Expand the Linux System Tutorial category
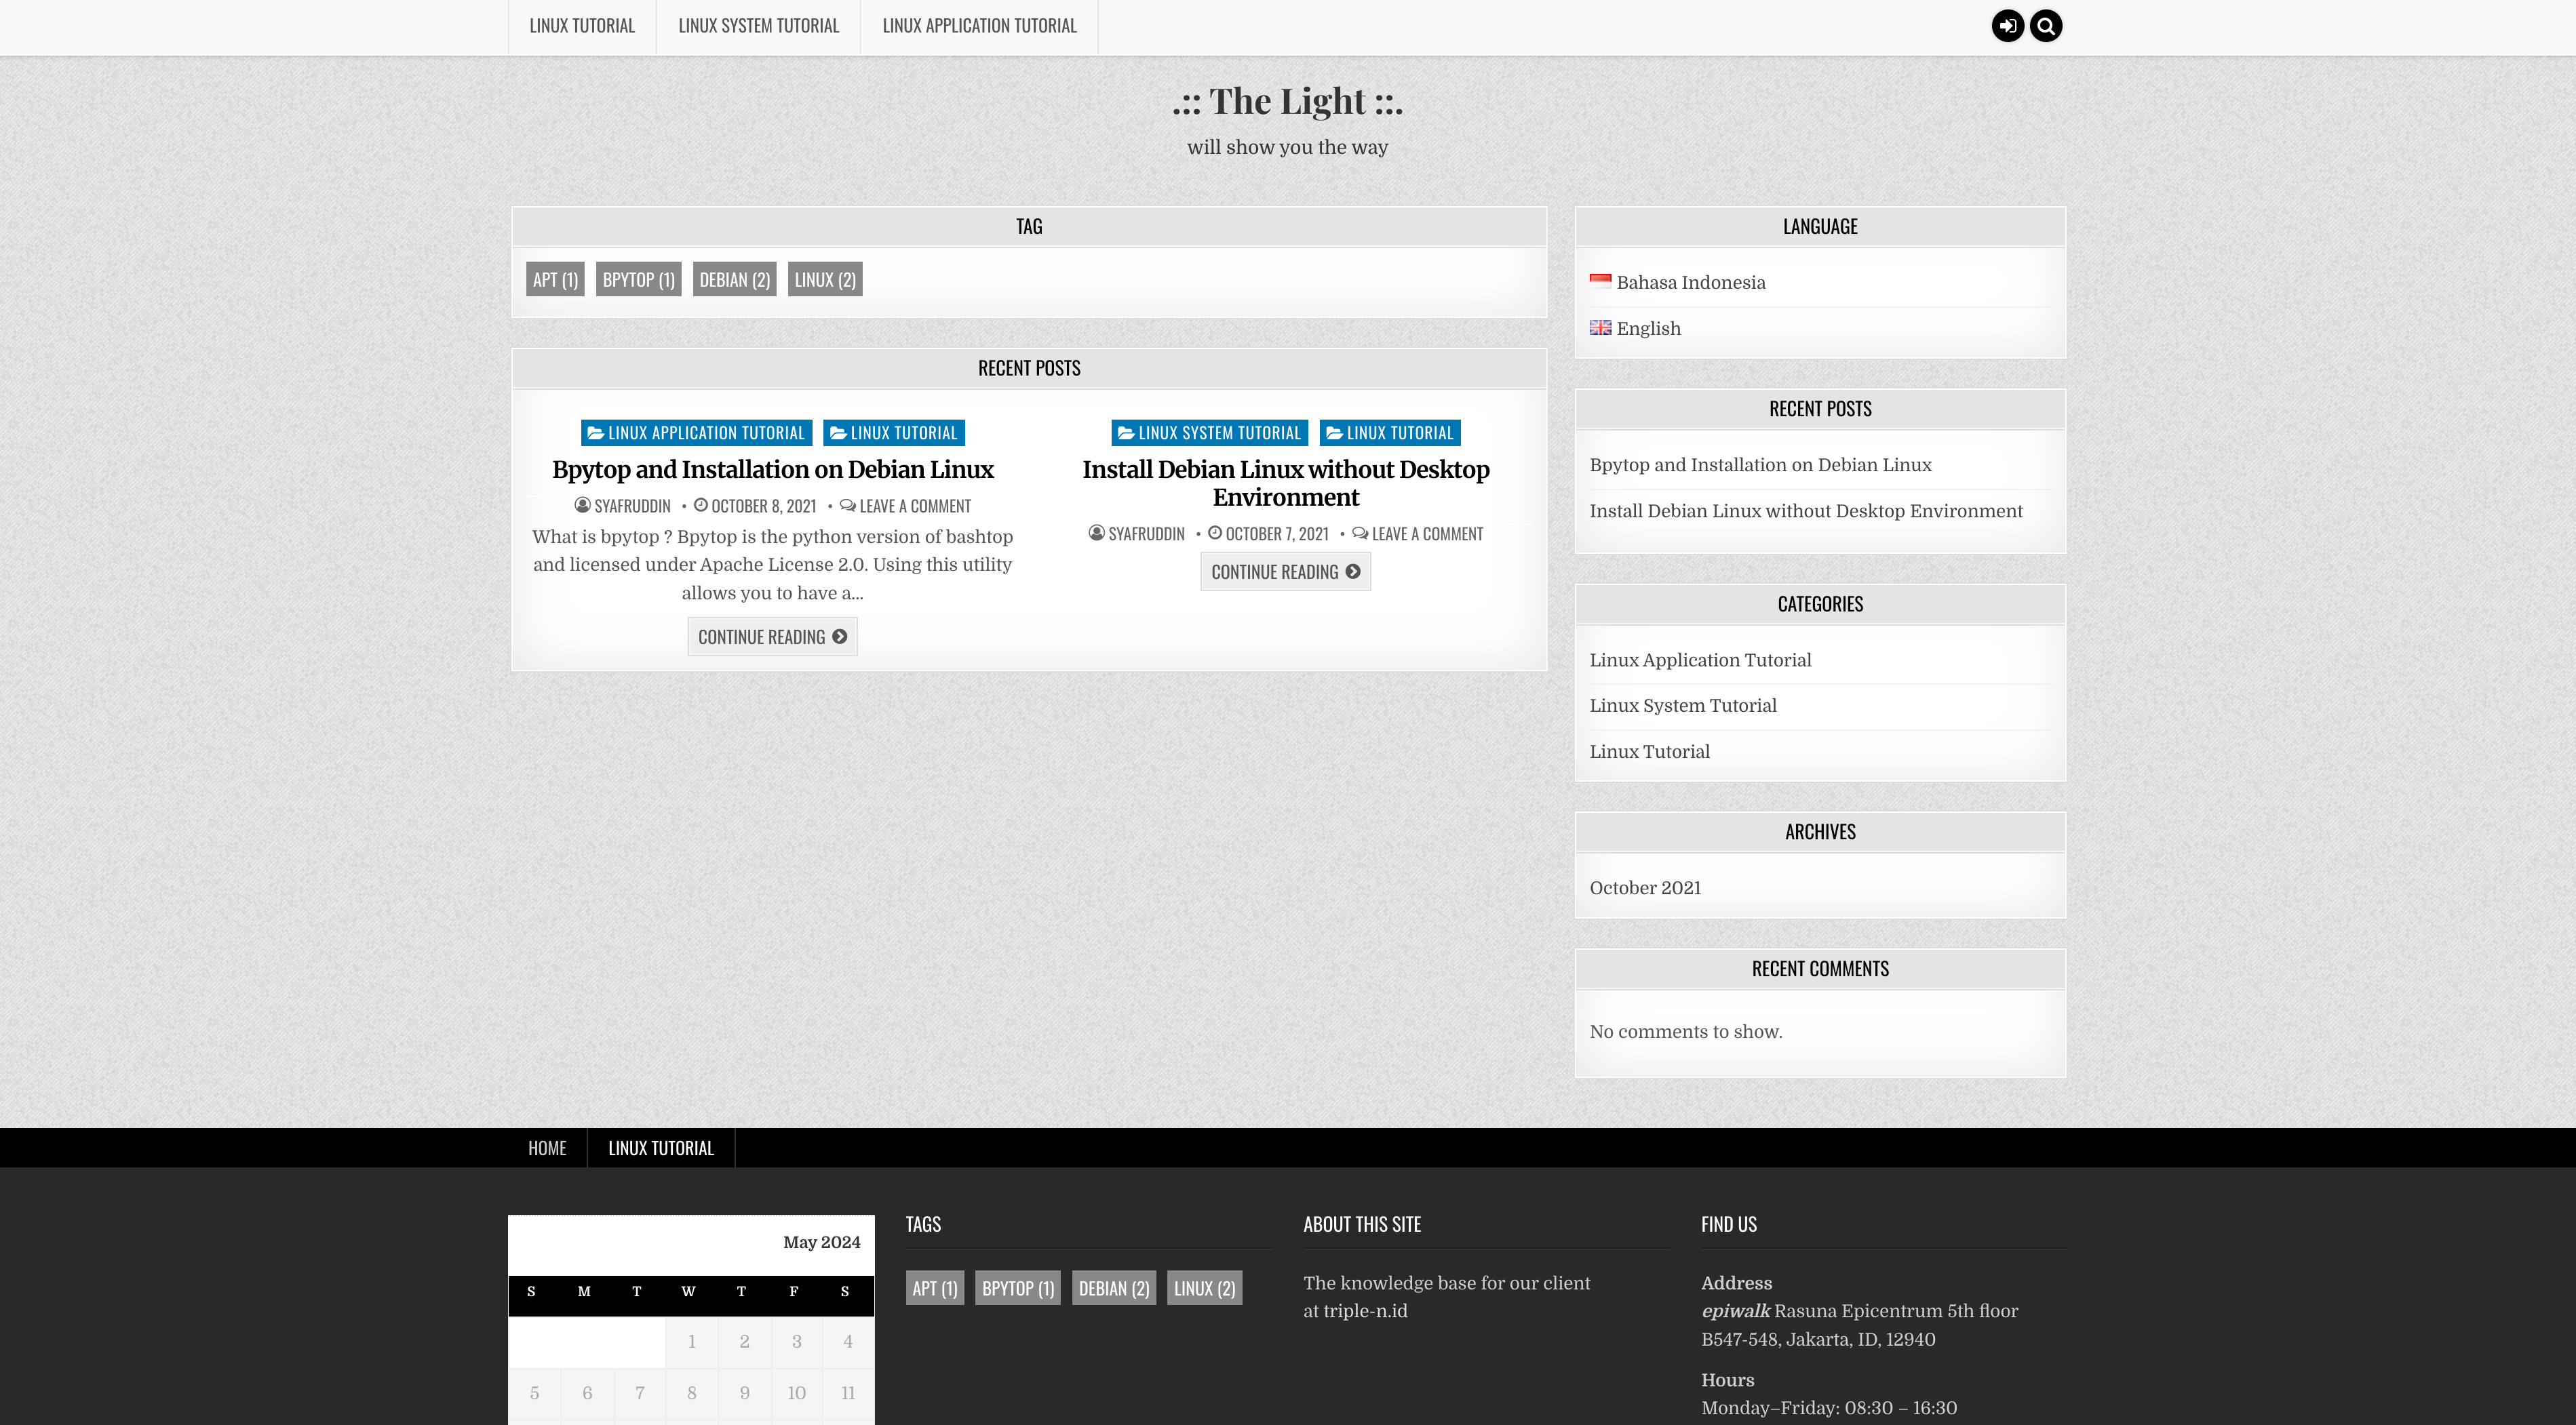This screenshot has width=2576, height=1425. pos(1681,706)
